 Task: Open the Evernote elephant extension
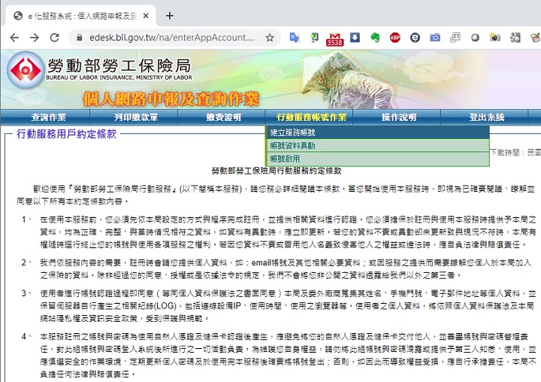[375, 38]
